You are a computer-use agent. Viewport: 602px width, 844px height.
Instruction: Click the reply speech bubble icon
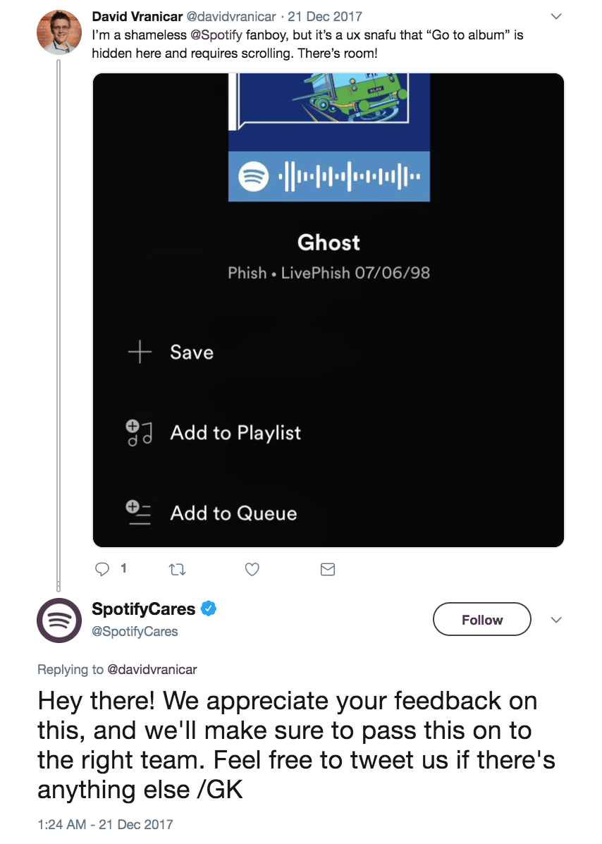pos(102,568)
